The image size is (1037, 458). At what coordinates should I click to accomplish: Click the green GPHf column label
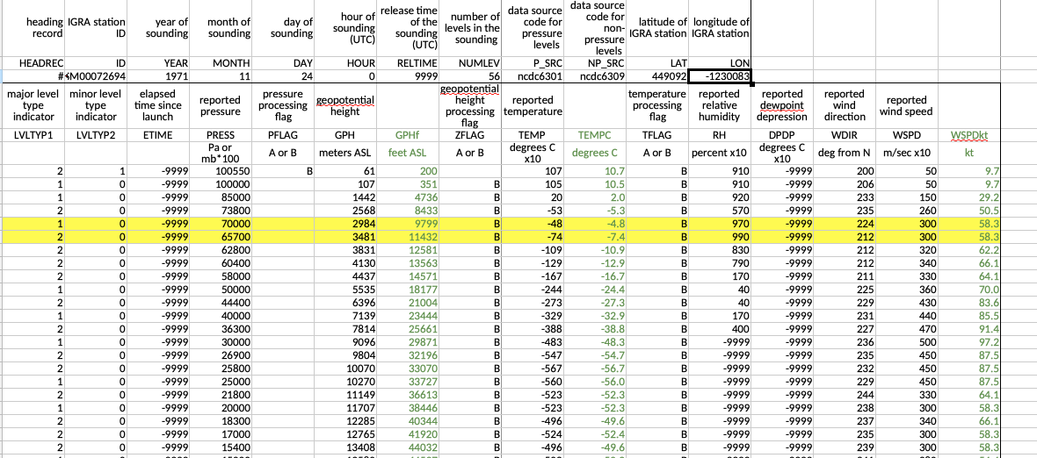410,135
